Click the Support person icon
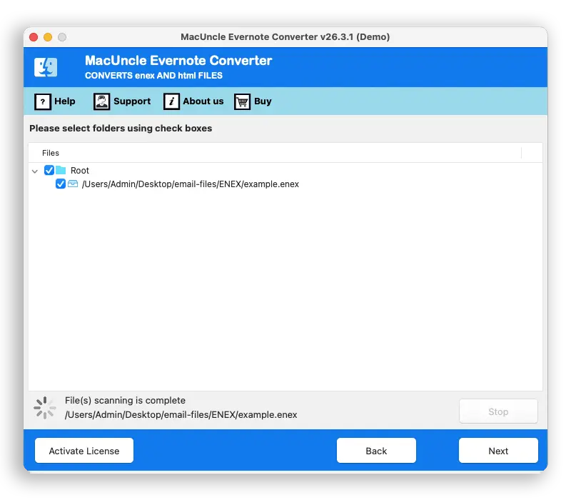 tap(101, 101)
